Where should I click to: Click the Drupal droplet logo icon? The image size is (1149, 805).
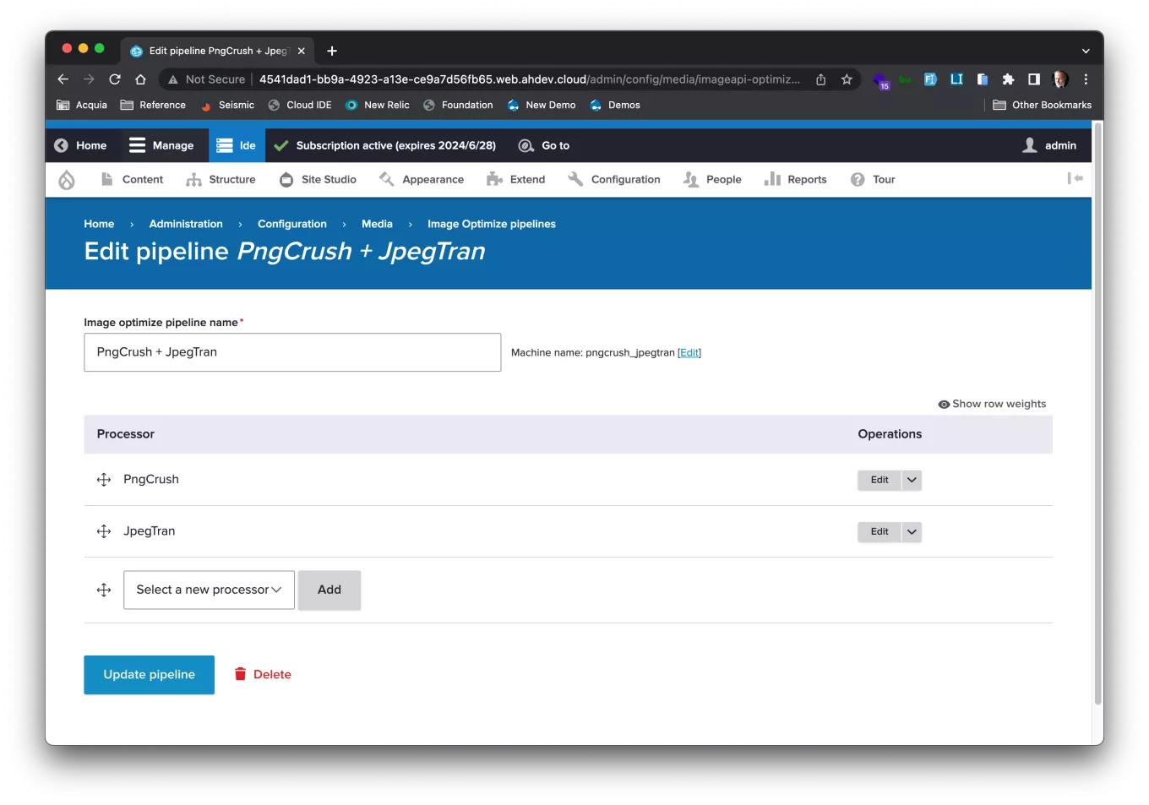(66, 179)
